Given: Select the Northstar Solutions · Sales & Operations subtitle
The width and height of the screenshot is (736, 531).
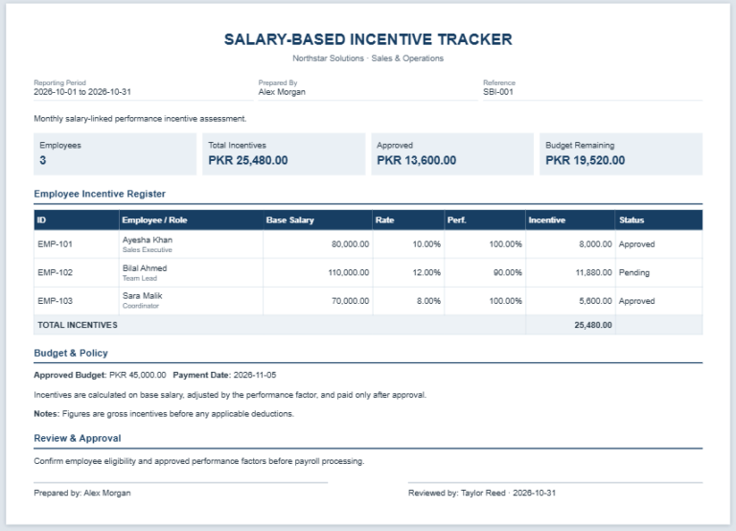Looking at the screenshot, I should [368, 58].
